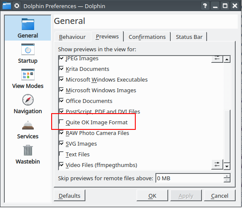Minimize the Dolphin Preferences window

215,6
